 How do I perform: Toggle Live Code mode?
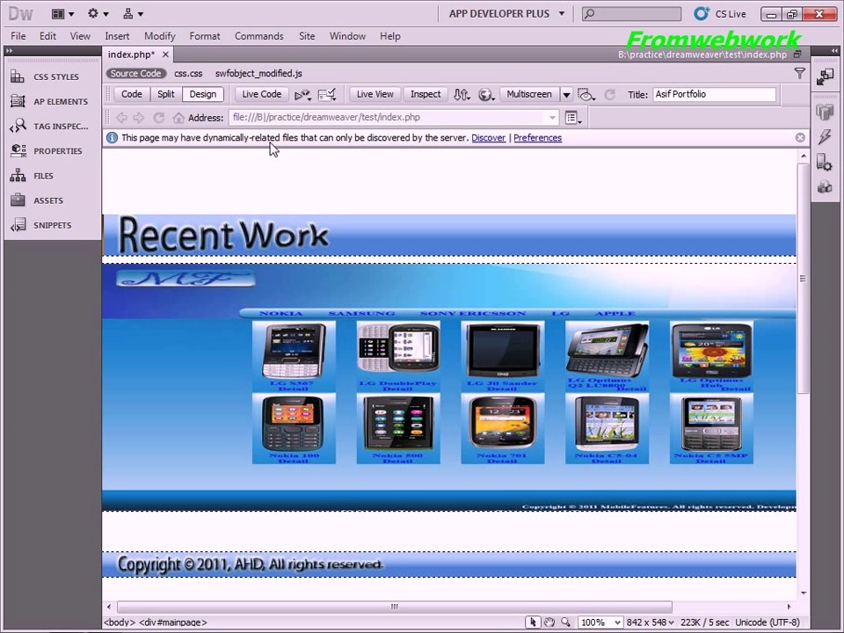tap(262, 94)
